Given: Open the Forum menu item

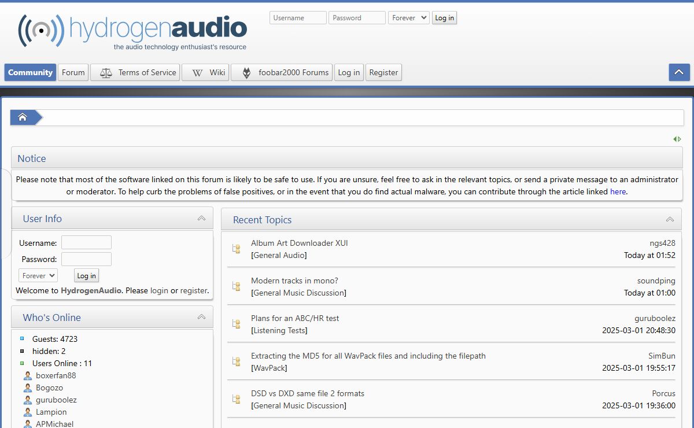Looking at the screenshot, I should (73, 72).
